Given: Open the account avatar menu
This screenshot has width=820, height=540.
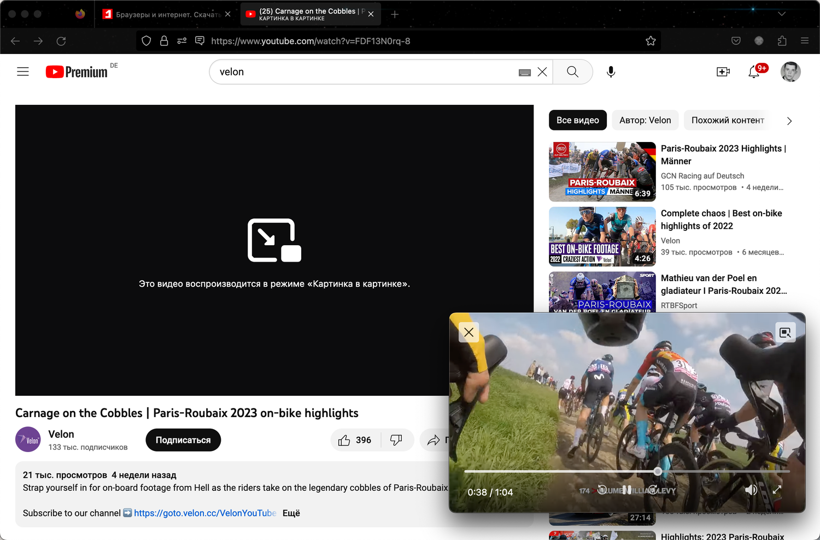Looking at the screenshot, I should (790, 72).
